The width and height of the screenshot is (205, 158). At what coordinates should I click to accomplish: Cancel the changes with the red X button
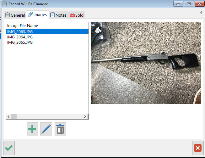pos(198,148)
